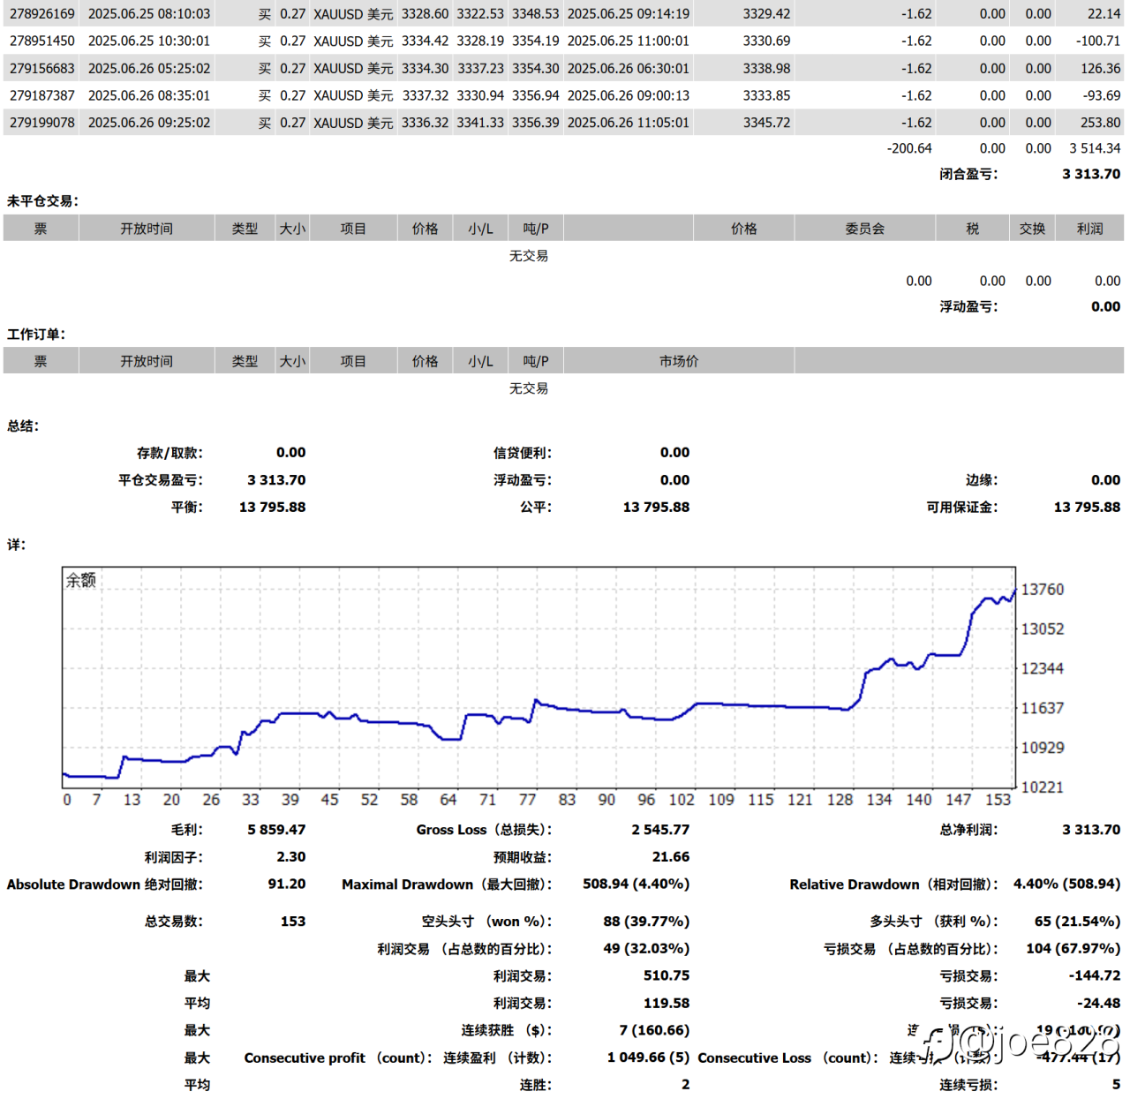Click the 税 column header
Viewport: 1130px width, 1099px height.
pos(972,229)
